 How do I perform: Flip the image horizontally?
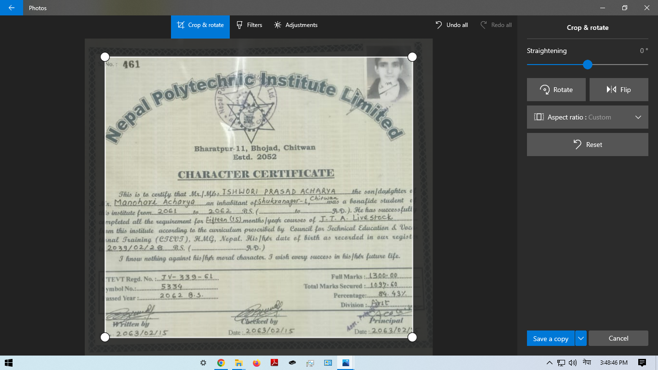(619, 90)
